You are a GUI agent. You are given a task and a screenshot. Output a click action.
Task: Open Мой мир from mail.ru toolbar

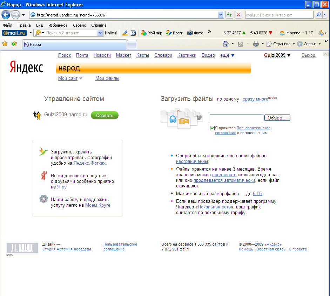[x=151, y=33]
